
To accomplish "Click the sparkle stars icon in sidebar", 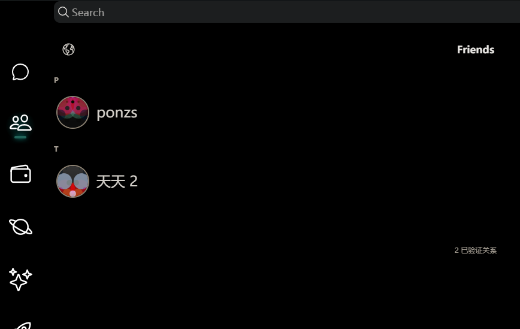I will tap(20, 279).
